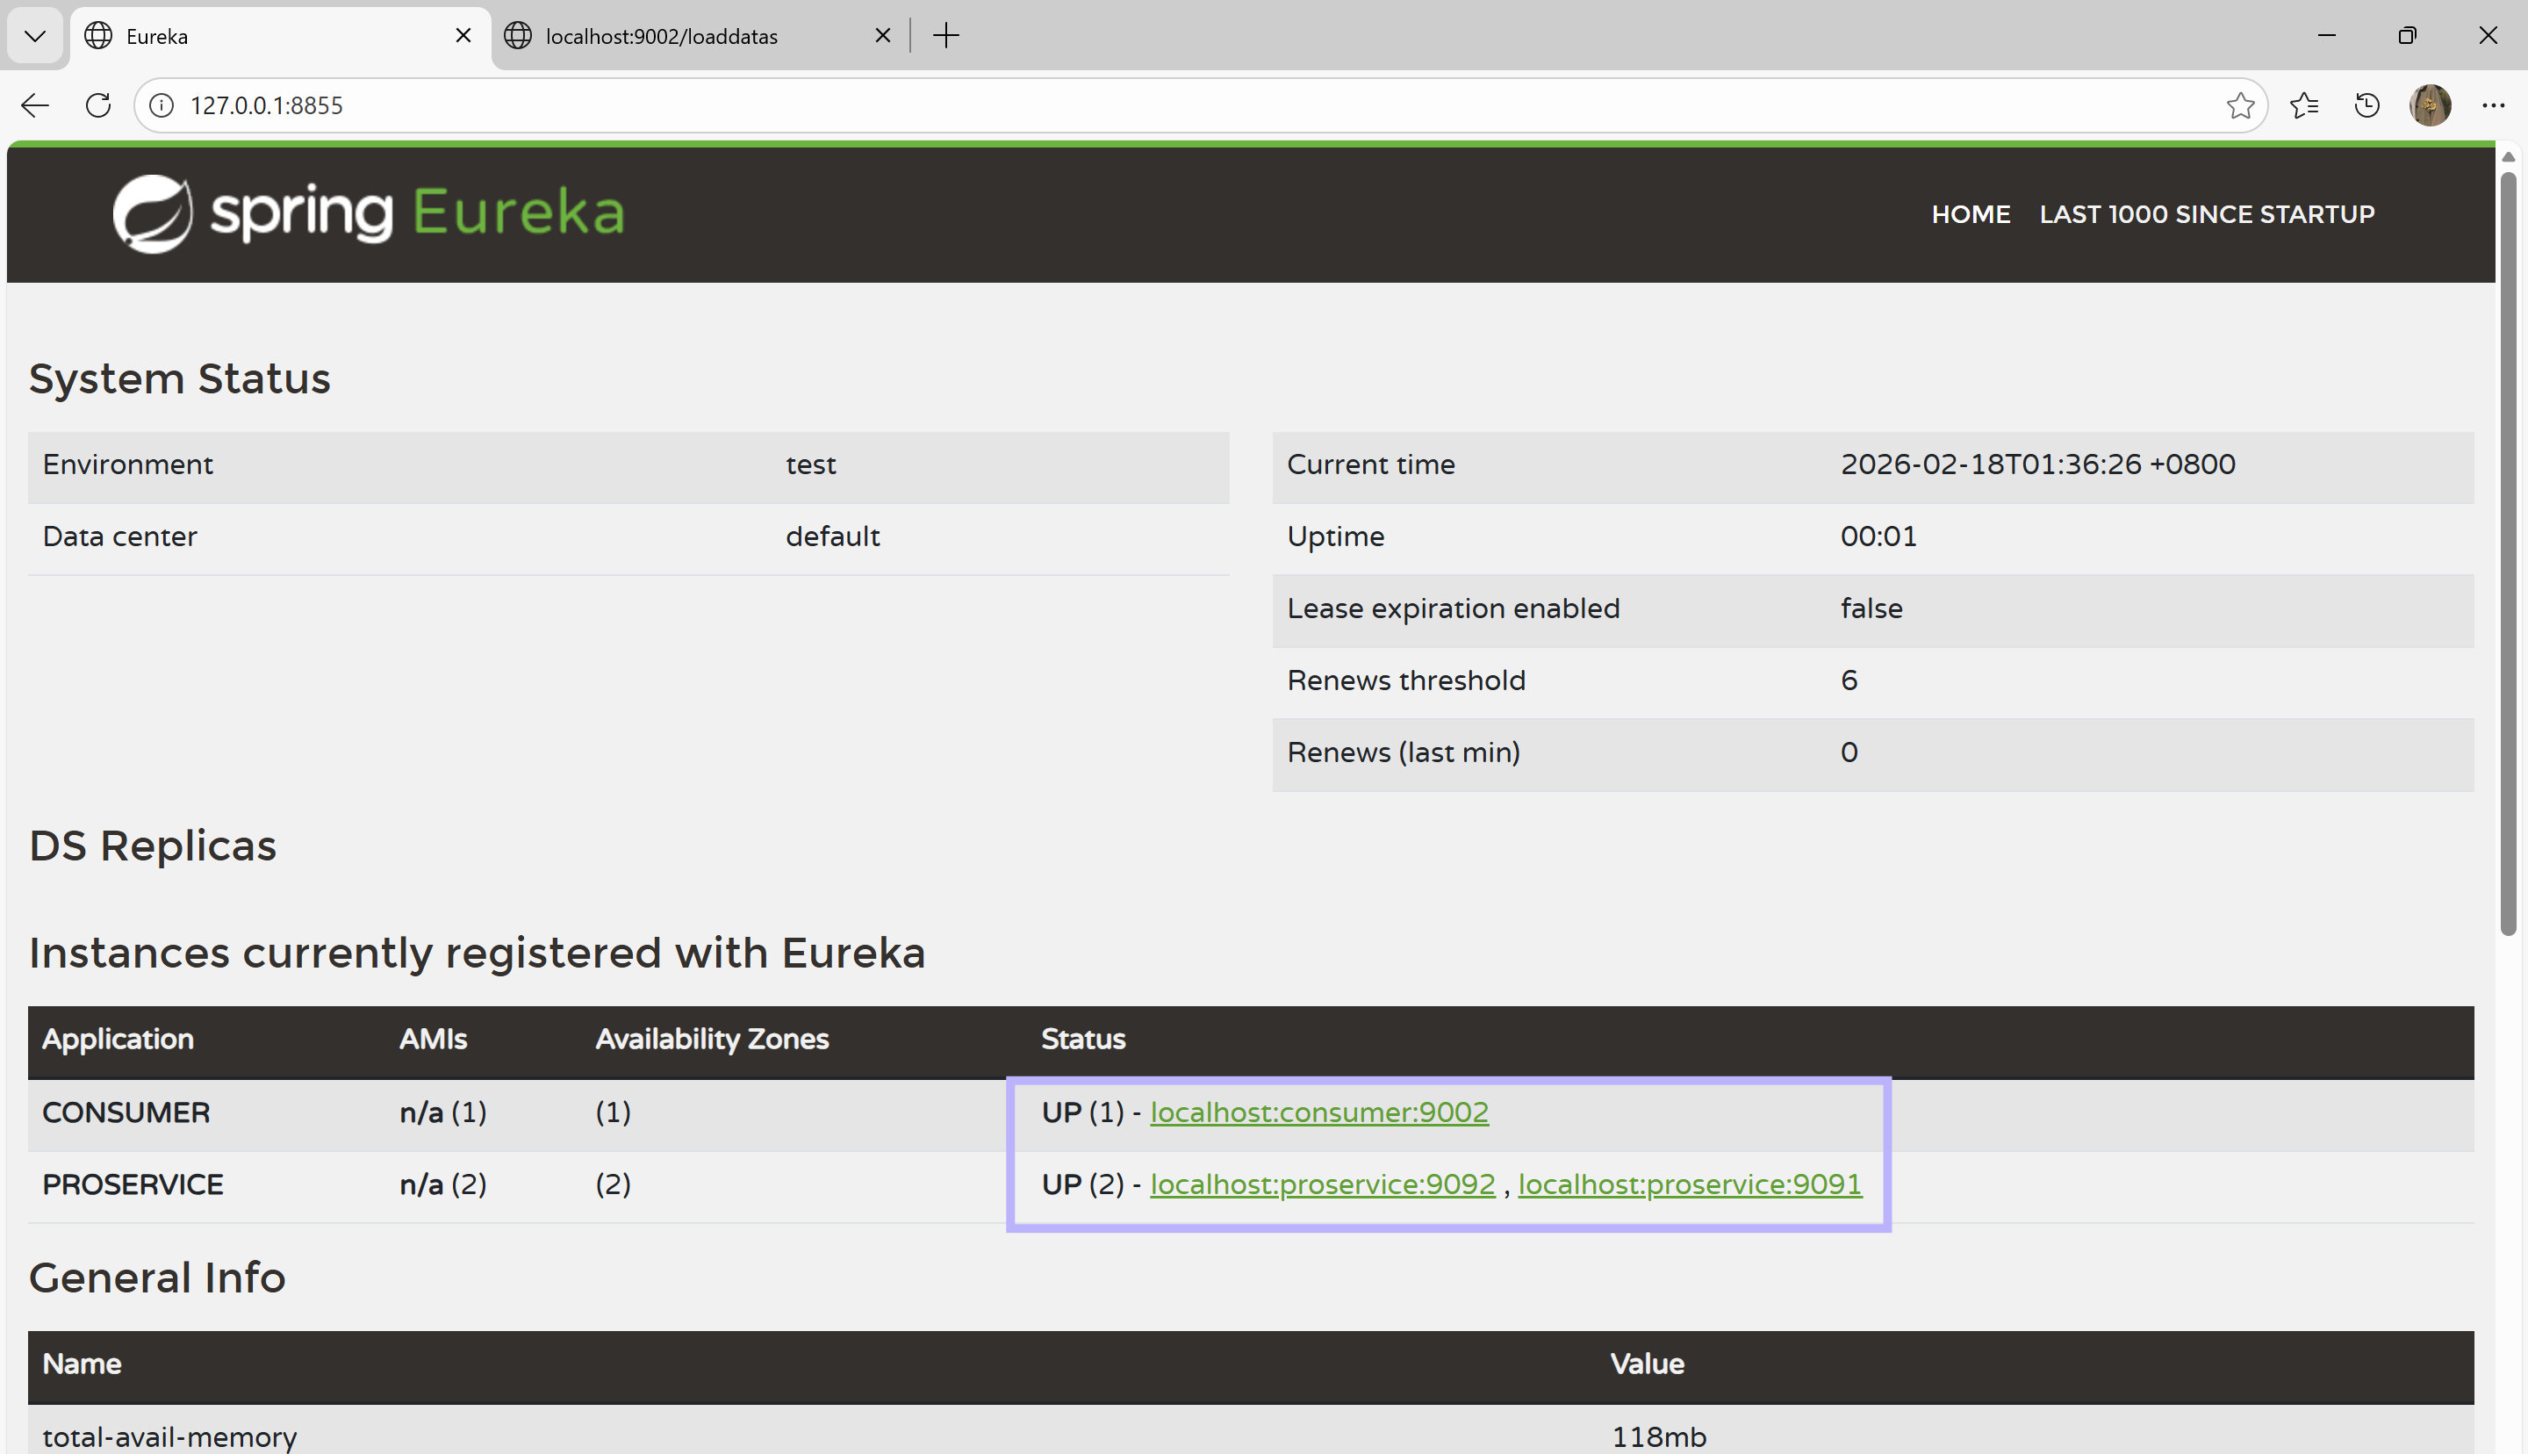
Task: Open the favorites list icon
Action: tap(2303, 104)
